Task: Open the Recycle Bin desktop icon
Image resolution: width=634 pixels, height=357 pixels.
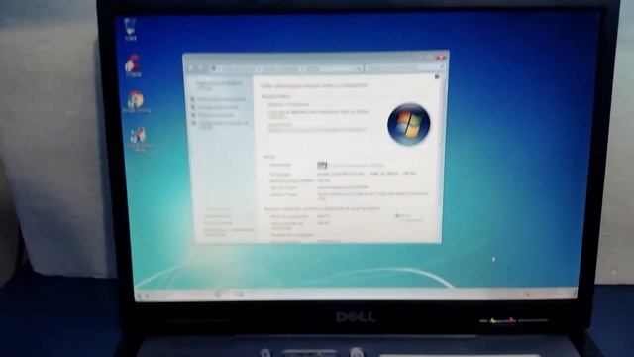Action: click(x=130, y=29)
